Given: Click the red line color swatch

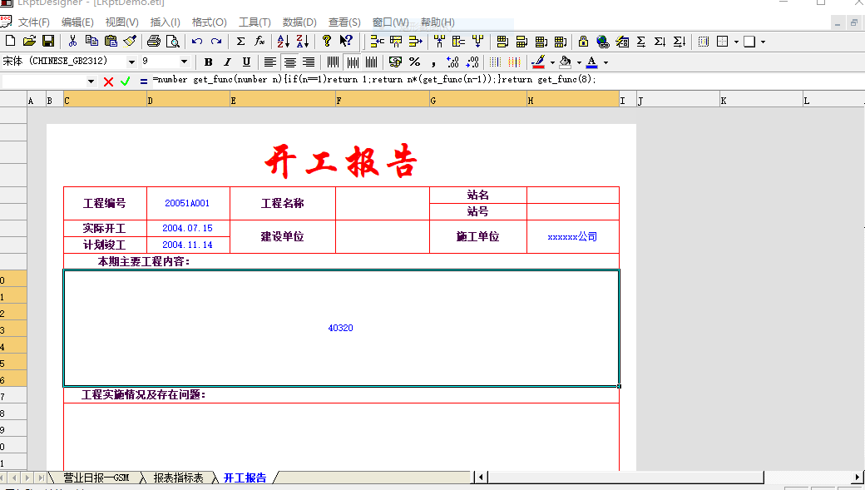Looking at the screenshot, I should click(539, 62).
